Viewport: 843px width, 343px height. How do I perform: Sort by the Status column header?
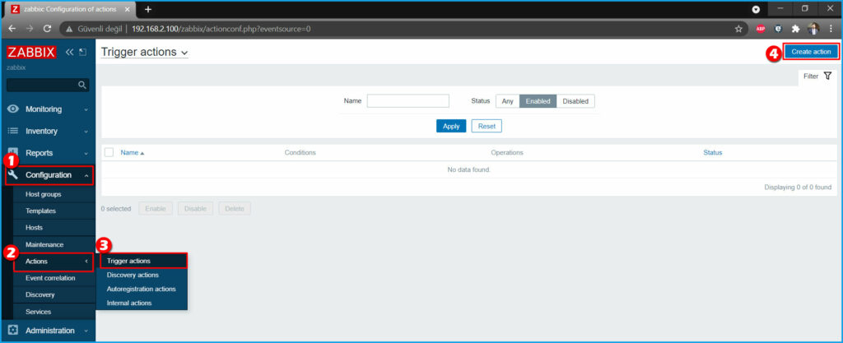(712, 152)
